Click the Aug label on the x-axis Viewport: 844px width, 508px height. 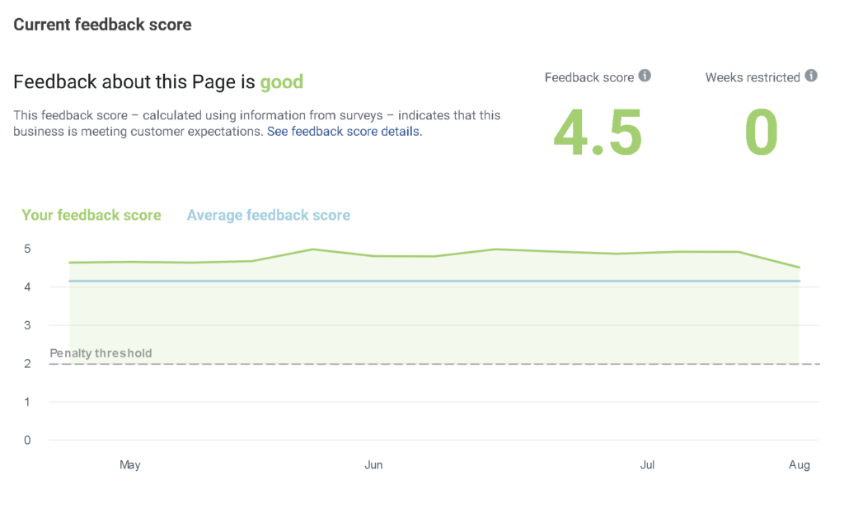click(x=799, y=465)
